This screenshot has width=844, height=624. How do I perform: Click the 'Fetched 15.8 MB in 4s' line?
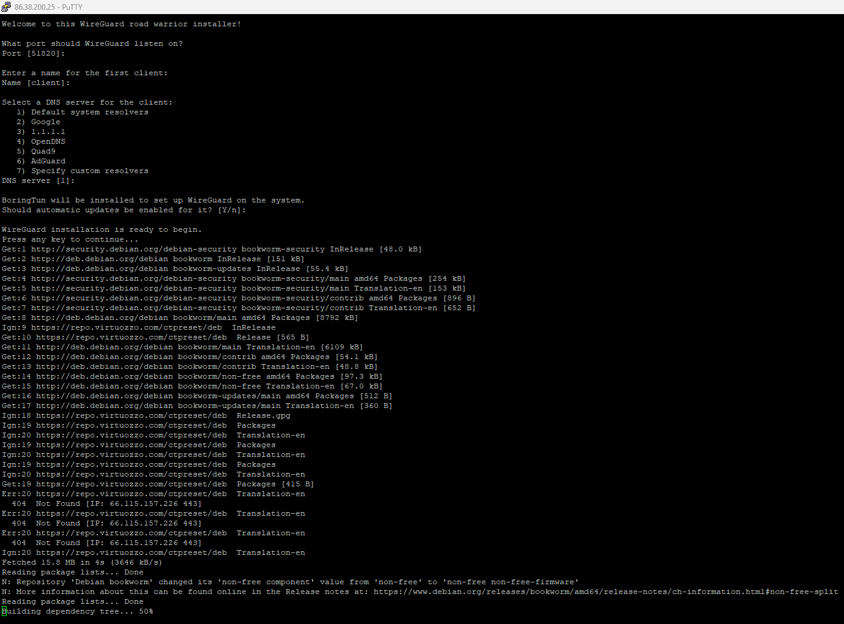pos(82,562)
